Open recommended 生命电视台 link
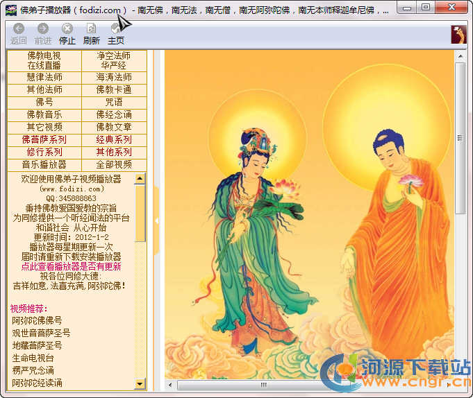The width and height of the screenshot is (473, 398). tap(33, 358)
